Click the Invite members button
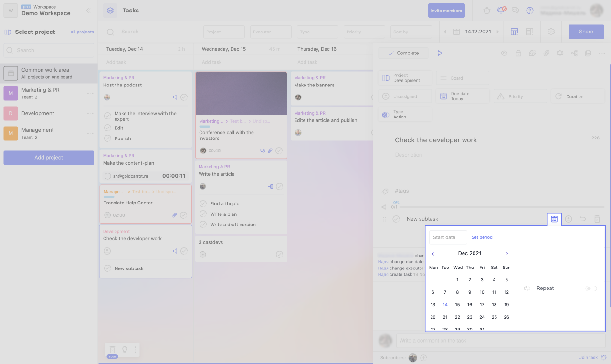 click(x=446, y=11)
